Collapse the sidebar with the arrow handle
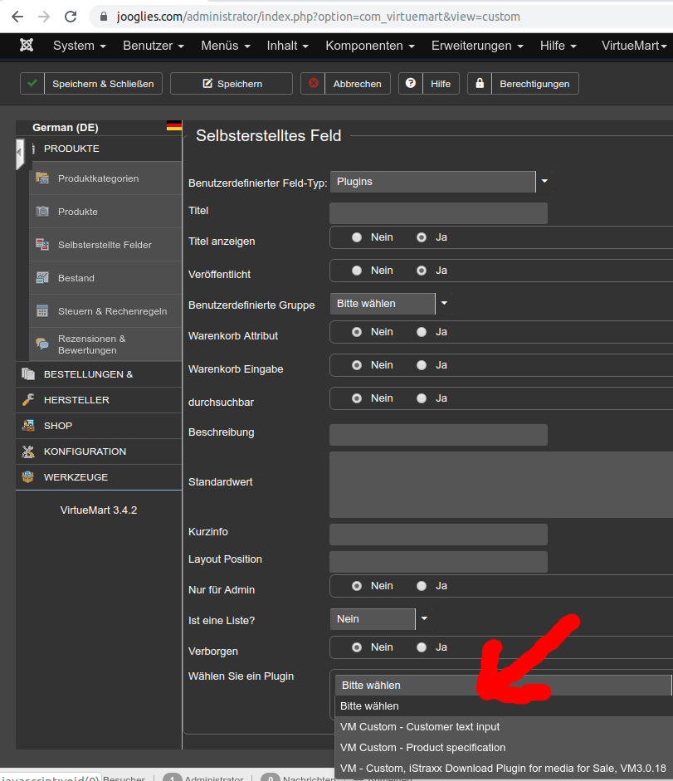 pos(20,154)
